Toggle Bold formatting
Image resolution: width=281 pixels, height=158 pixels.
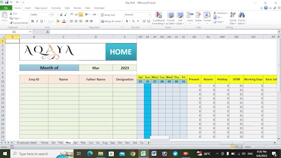click(x=32, y=21)
